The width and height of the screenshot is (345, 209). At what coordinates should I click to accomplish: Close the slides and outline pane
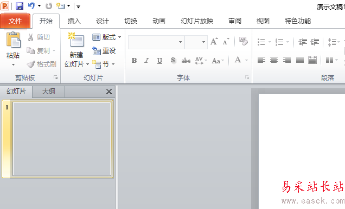(109, 92)
